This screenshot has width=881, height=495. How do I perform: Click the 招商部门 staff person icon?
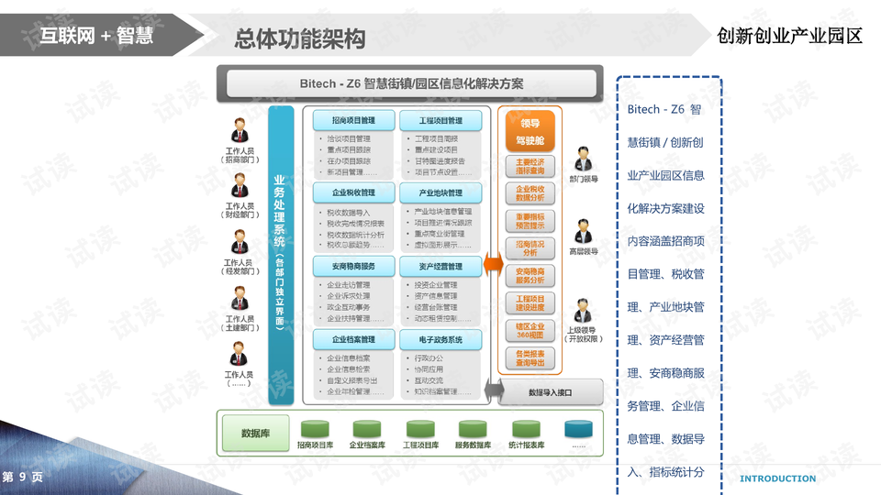[x=240, y=130]
